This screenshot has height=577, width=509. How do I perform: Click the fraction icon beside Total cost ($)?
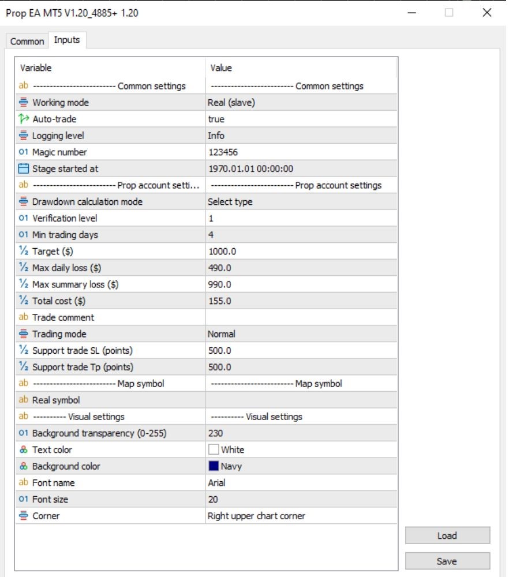(23, 301)
